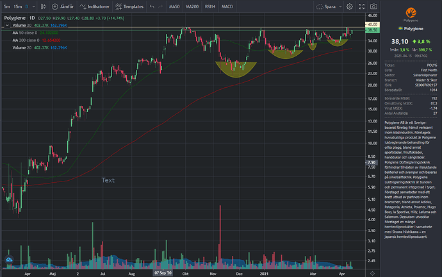Click the Polygiene heading in side panel
Screen dimensions: 442x277
click(x=414, y=28)
